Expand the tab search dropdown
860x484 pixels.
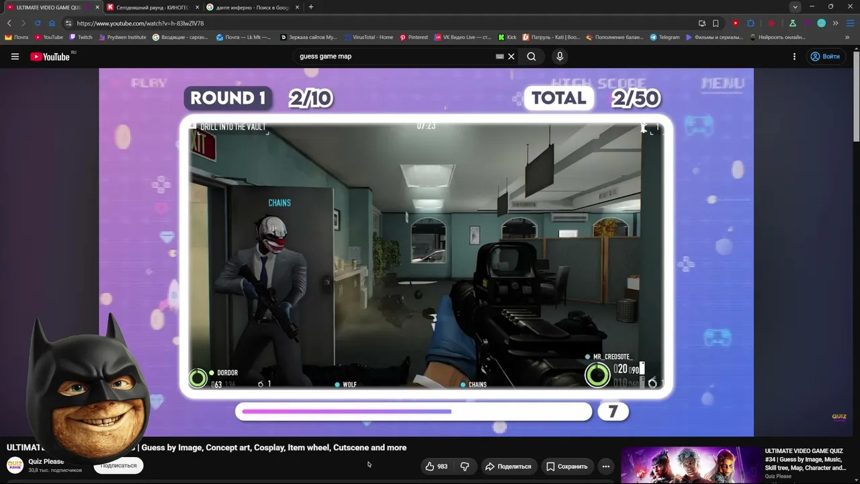click(x=795, y=7)
